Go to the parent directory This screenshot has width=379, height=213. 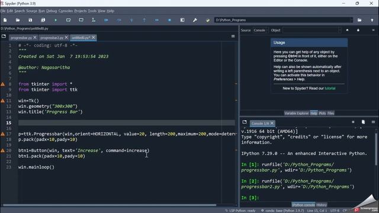(372, 20)
